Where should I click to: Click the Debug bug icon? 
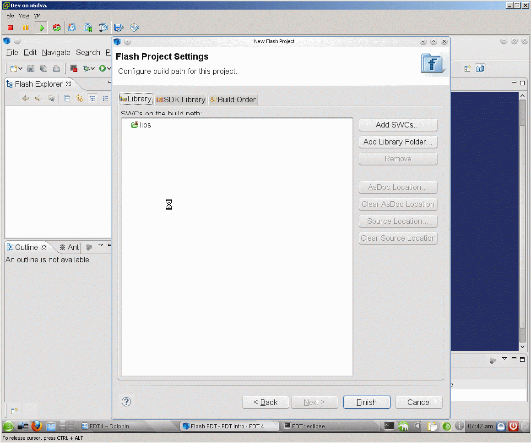86,68
